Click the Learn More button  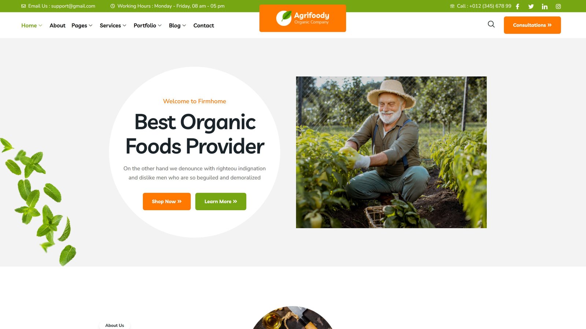pos(221,201)
